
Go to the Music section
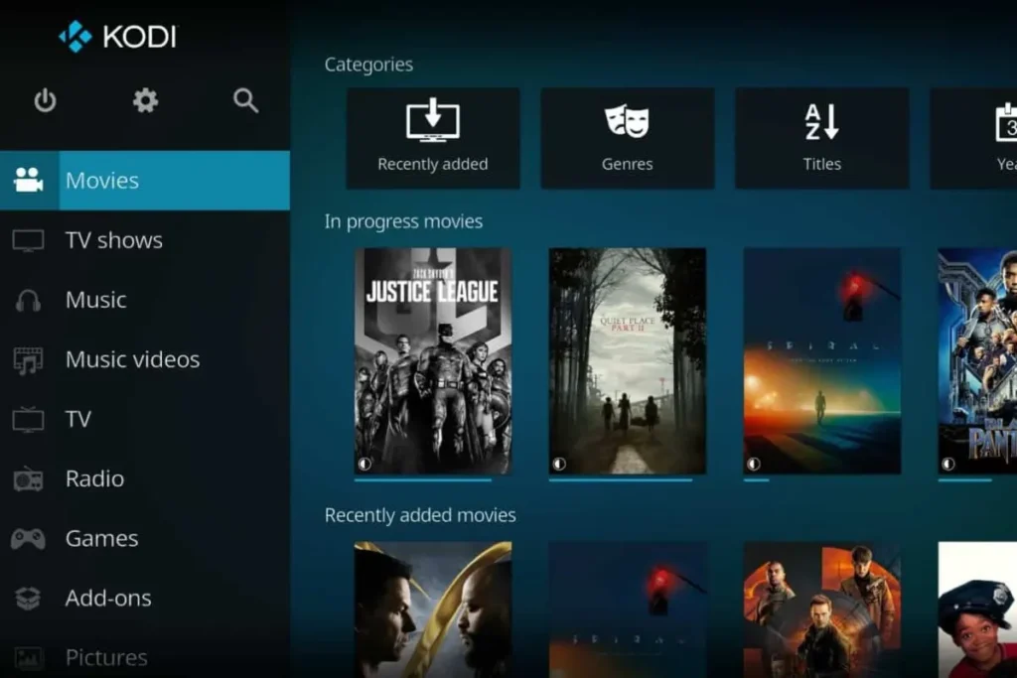145,300
